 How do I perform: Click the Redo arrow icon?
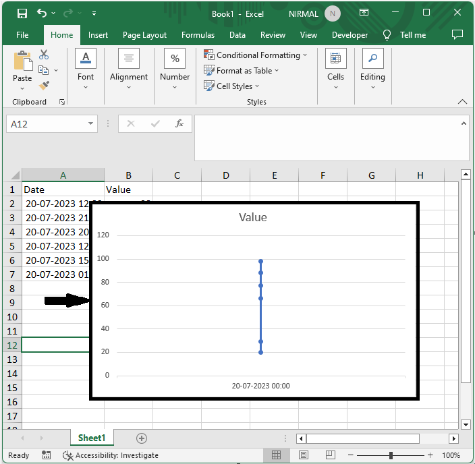click(68, 13)
